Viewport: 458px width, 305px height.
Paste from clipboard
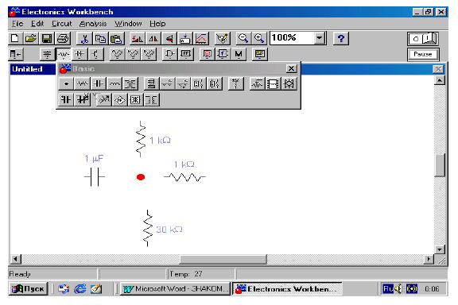click(117, 38)
